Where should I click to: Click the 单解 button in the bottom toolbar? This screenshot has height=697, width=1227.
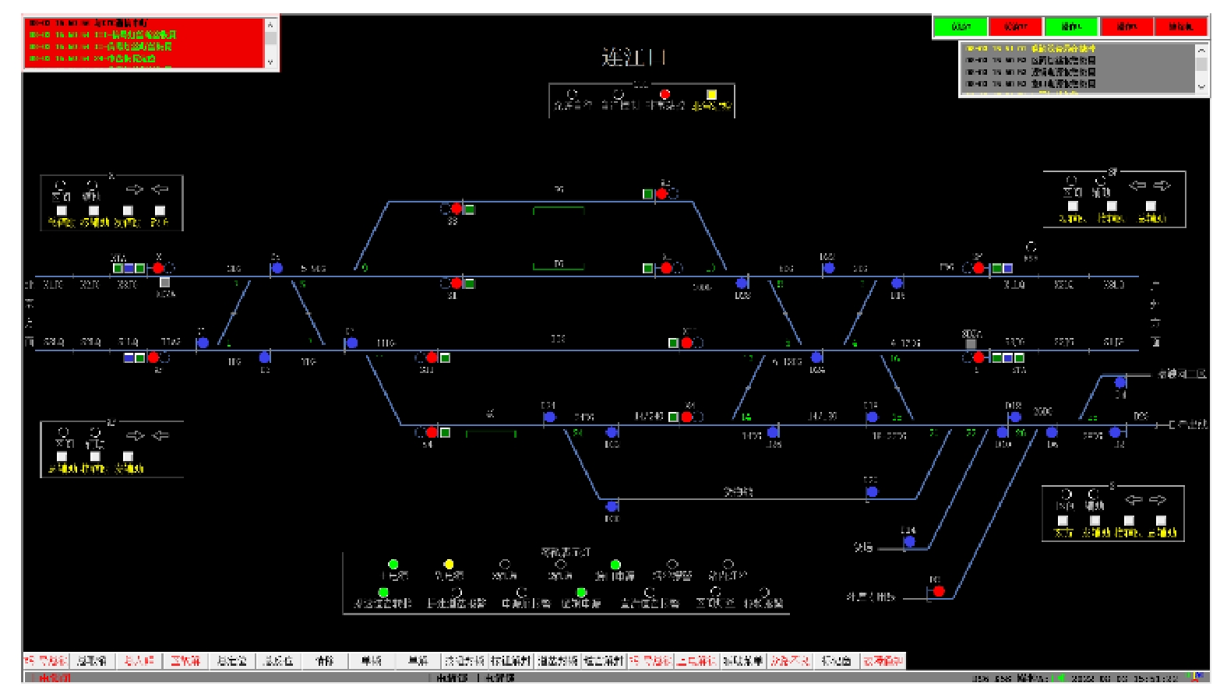pos(418,661)
